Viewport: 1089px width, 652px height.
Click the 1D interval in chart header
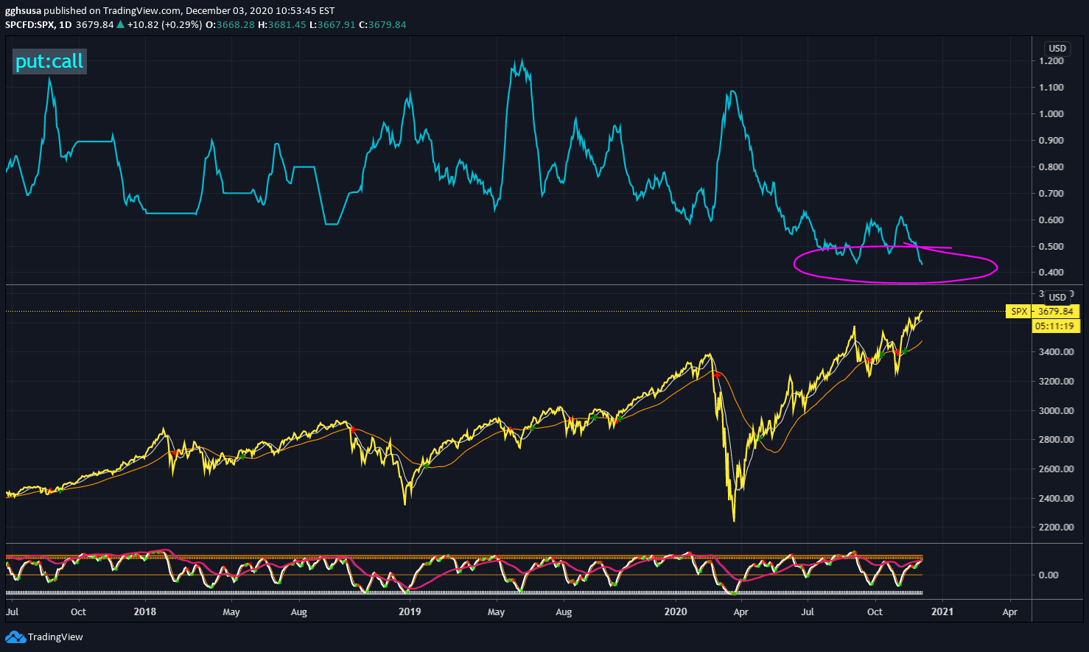[x=65, y=24]
